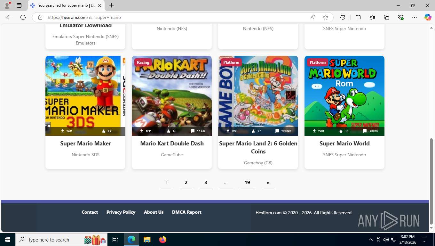
Task: Open Task View on taskbar
Action: [x=115, y=240]
